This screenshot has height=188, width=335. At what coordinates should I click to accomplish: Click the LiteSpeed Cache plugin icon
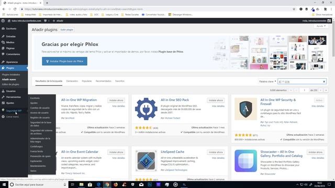click(146, 161)
